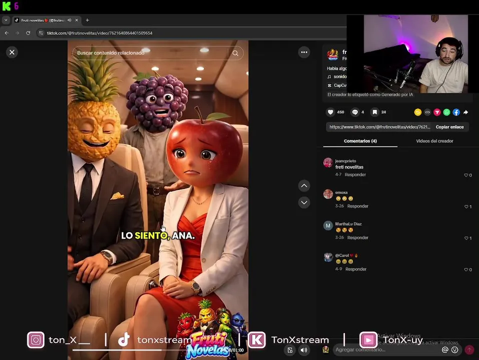Mute the video with speaker icon
This screenshot has height=360, width=479.
[304, 350]
